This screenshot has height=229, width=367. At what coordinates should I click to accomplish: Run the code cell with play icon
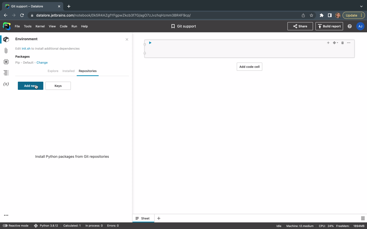coord(150,43)
